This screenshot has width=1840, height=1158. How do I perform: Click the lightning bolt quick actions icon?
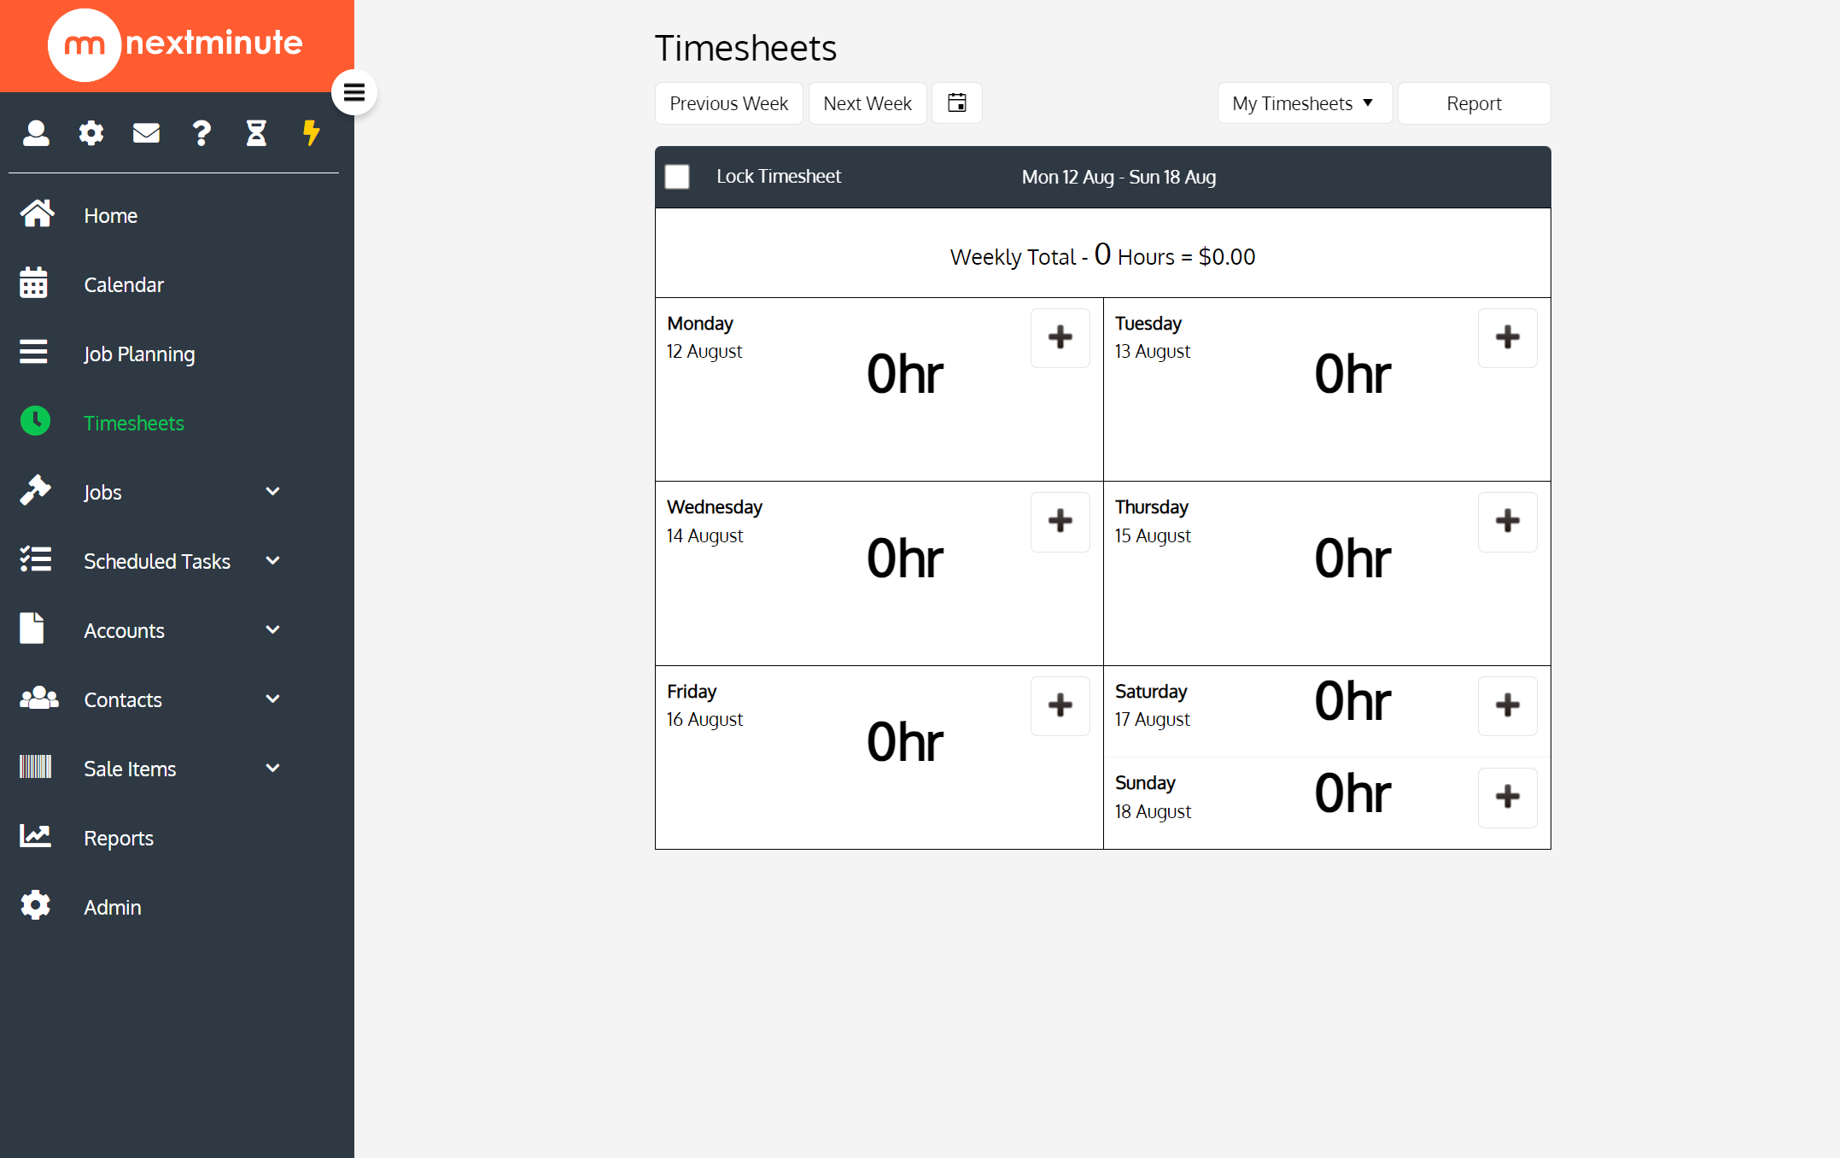(311, 132)
